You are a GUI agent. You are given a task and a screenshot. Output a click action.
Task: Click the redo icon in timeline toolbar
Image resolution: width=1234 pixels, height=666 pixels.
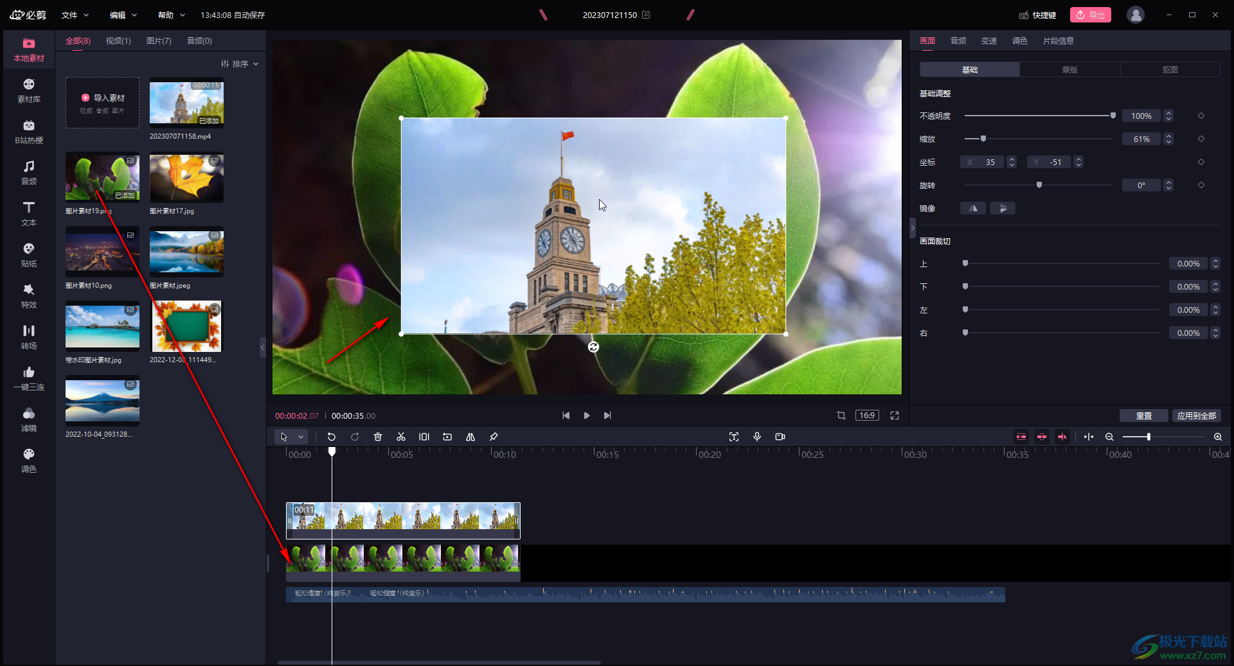coord(355,437)
